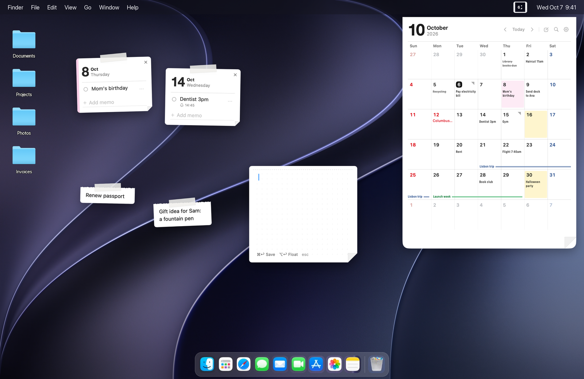Open App Store from the dock
Screen dimensions: 584x379
tap(316, 364)
